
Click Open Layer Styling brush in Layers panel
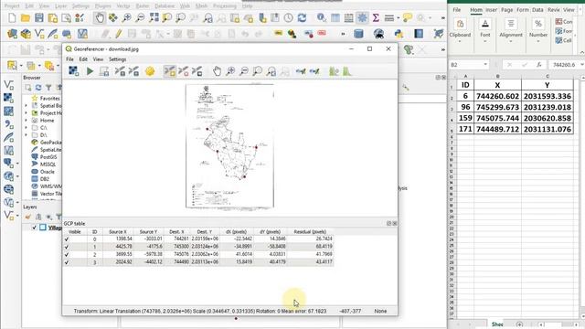pyautogui.click(x=28, y=217)
